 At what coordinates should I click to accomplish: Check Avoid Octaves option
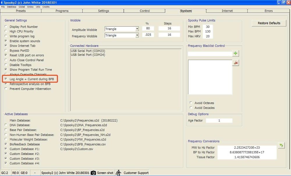click(191, 103)
